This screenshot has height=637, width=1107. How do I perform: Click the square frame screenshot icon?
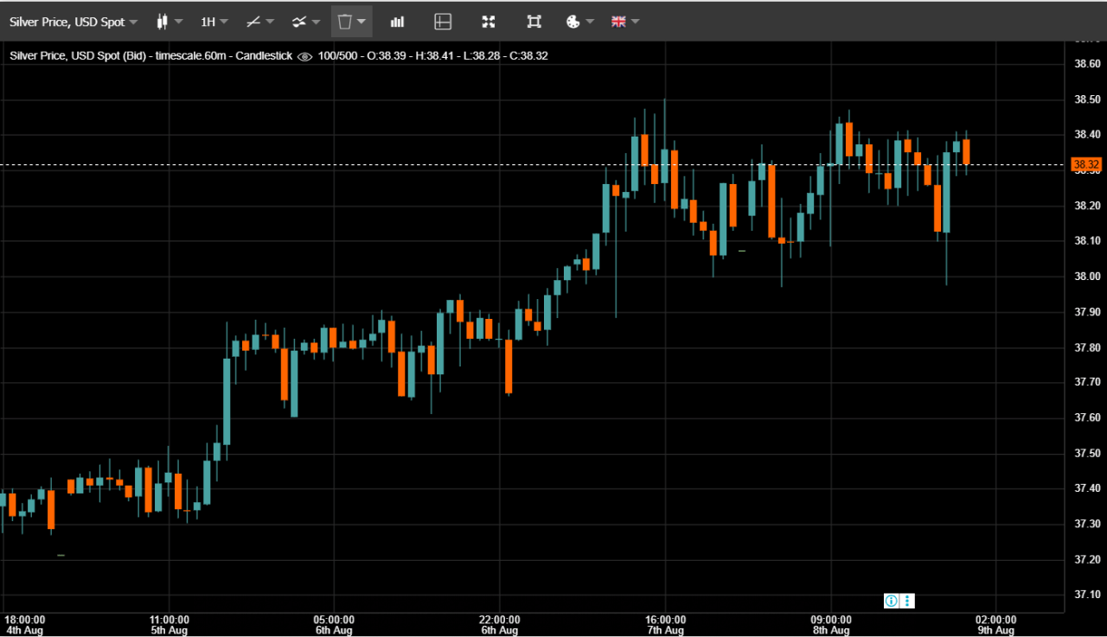(534, 22)
